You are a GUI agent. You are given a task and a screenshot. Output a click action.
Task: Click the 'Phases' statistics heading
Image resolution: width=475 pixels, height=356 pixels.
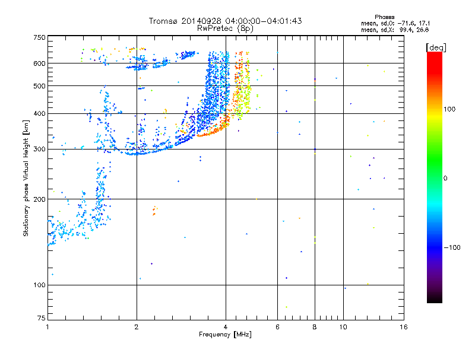[384, 17]
